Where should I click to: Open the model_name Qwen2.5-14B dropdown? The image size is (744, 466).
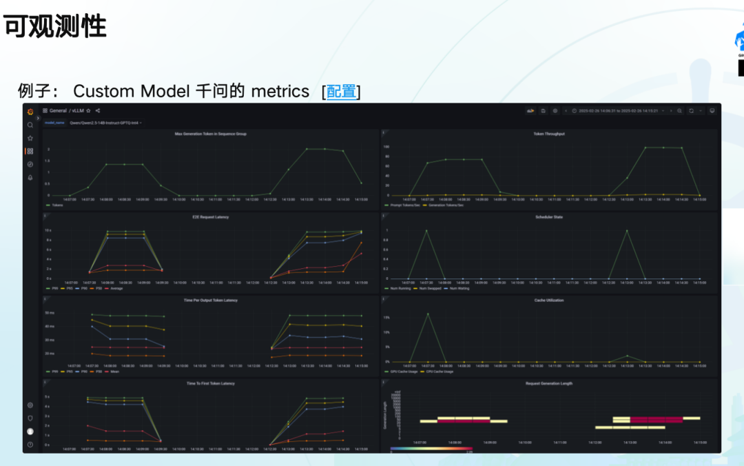point(106,123)
